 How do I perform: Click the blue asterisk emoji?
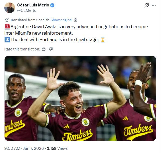[7, 39]
